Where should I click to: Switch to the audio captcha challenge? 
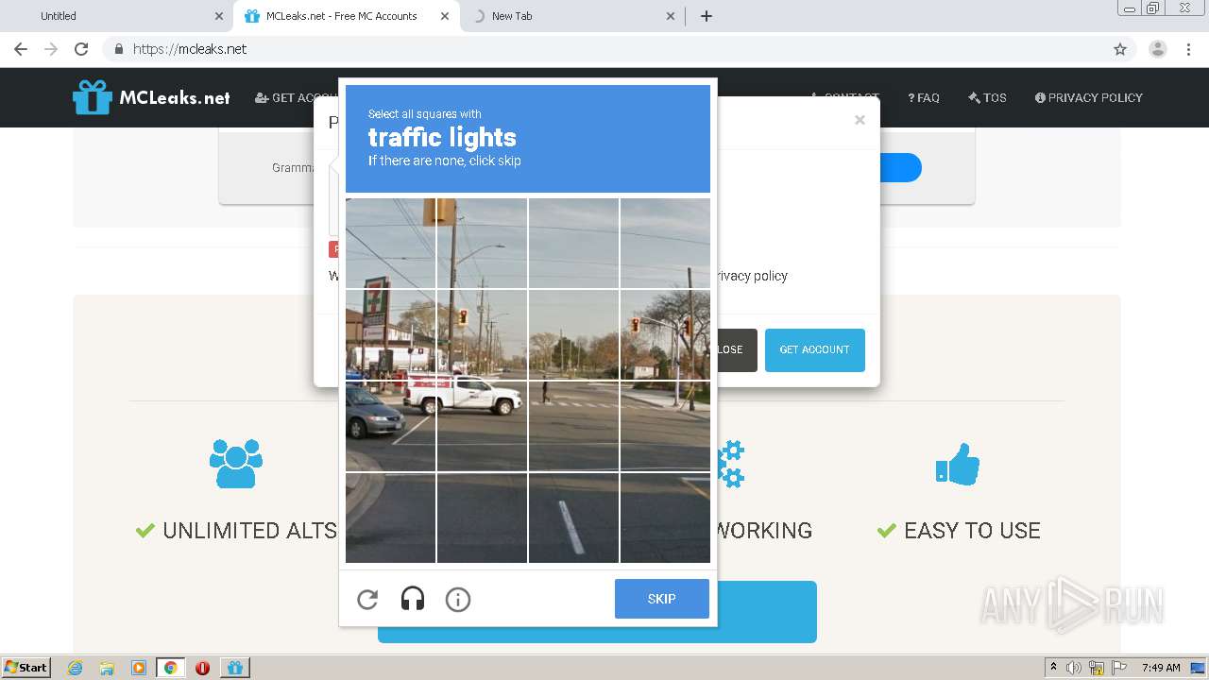pyautogui.click(x=413, y=599)
